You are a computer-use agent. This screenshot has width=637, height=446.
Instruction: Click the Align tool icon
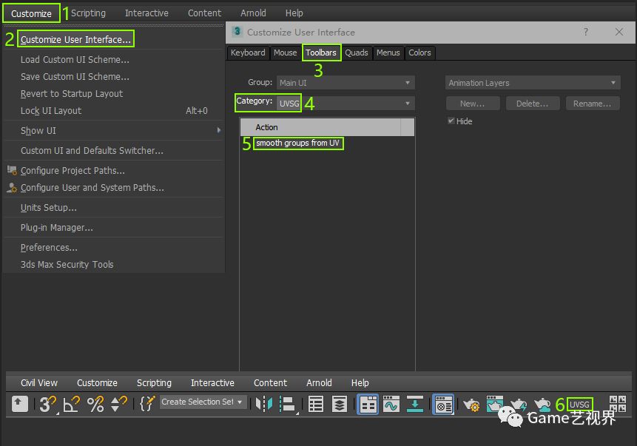pos(288,404)
